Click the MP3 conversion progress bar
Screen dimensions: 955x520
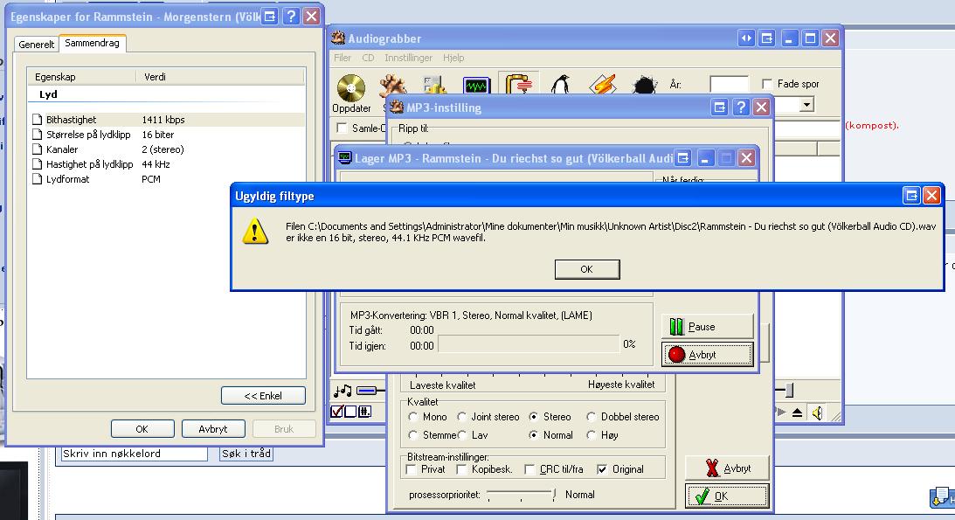tap(529, 344)
